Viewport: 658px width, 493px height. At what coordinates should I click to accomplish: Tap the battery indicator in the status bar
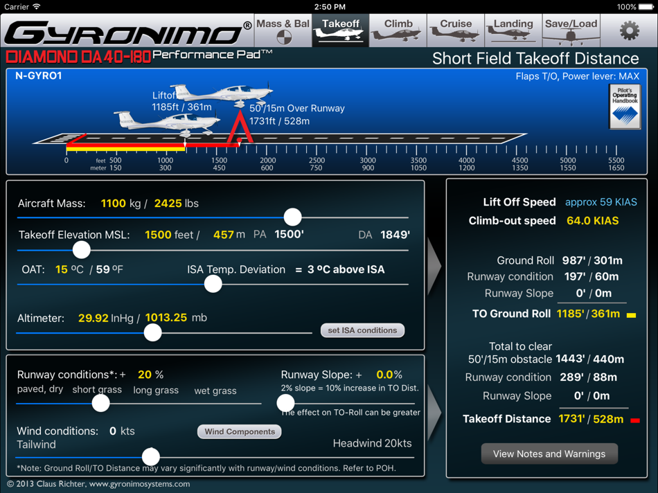tap(646, 7)
